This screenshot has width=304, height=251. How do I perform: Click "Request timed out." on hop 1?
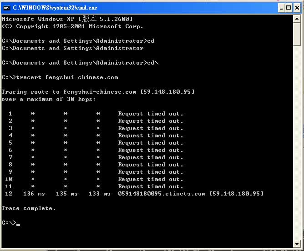tap(151, 114)
